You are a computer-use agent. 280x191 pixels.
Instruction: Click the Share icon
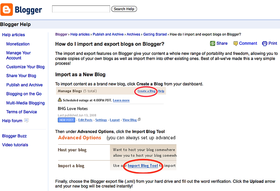[x=212, y=44]
